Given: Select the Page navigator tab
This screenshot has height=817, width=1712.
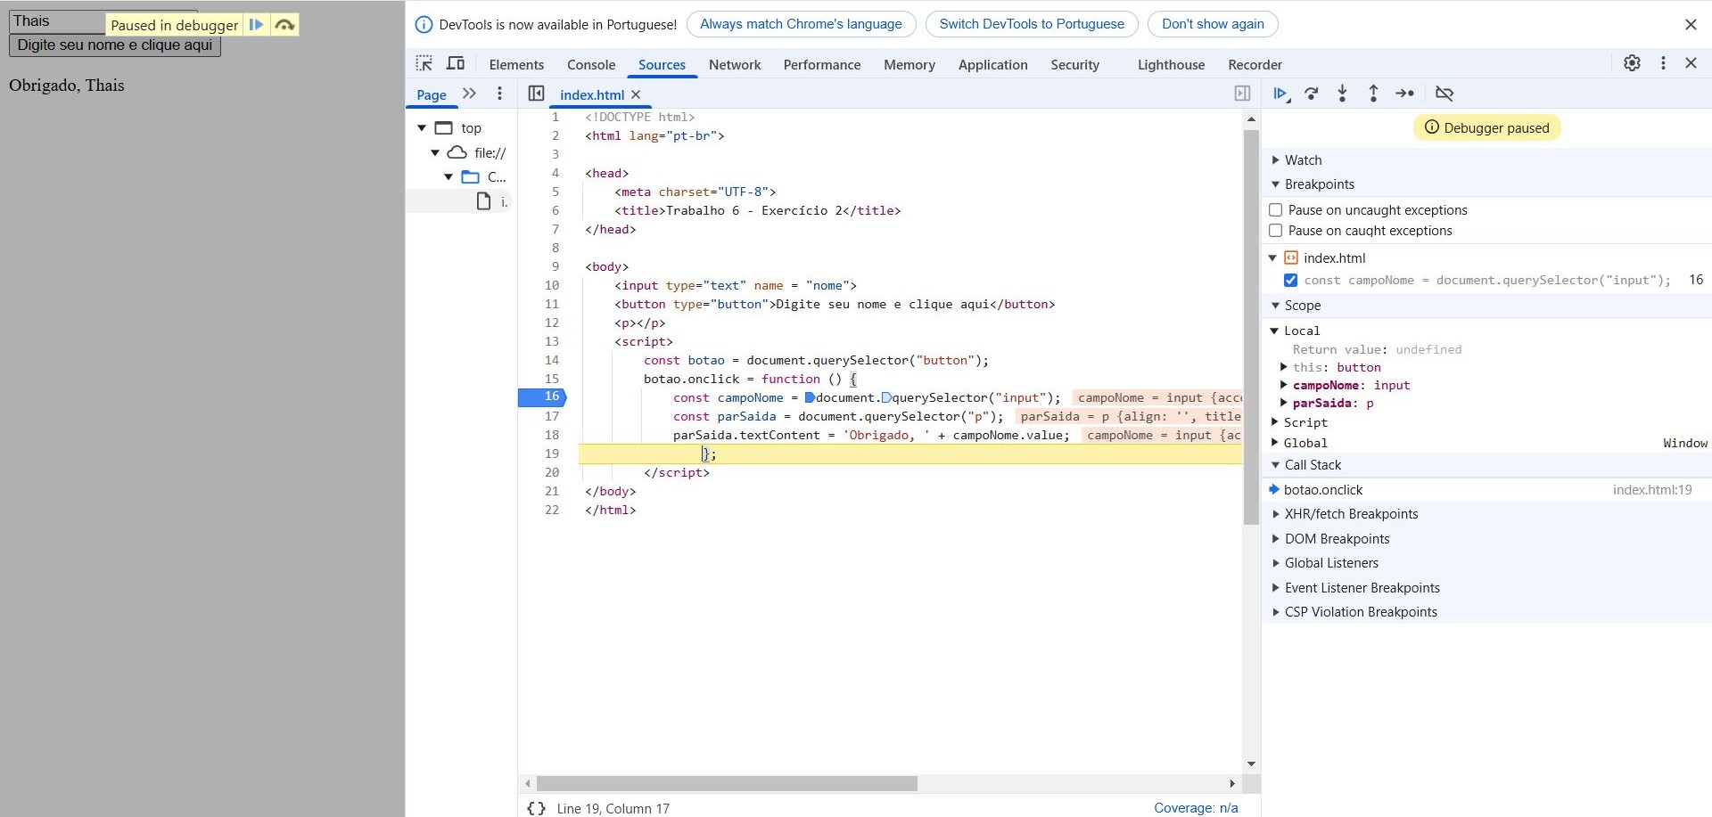Looking at the screenshot, I should (x=432, y=94).
